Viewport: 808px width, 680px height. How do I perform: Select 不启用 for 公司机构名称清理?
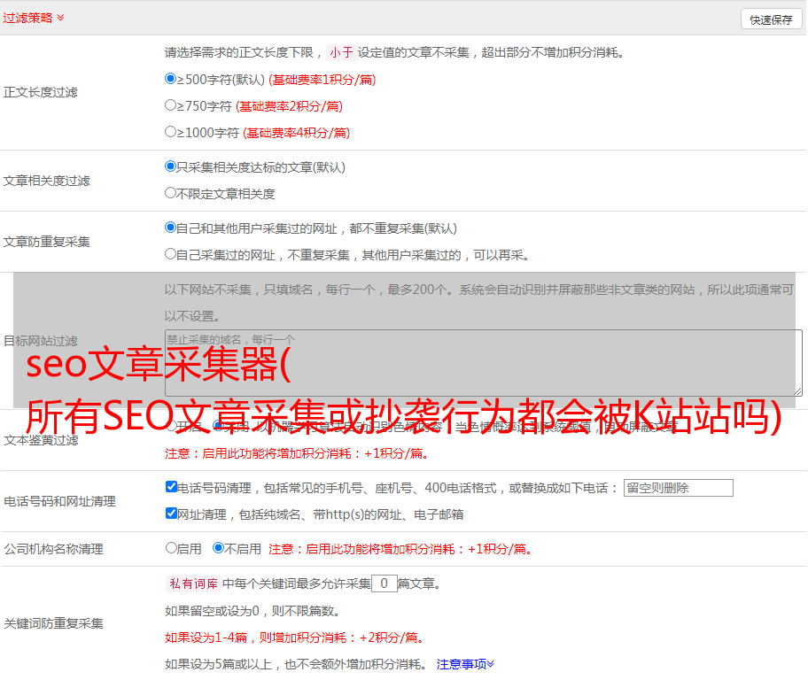[x=218, y=548]
